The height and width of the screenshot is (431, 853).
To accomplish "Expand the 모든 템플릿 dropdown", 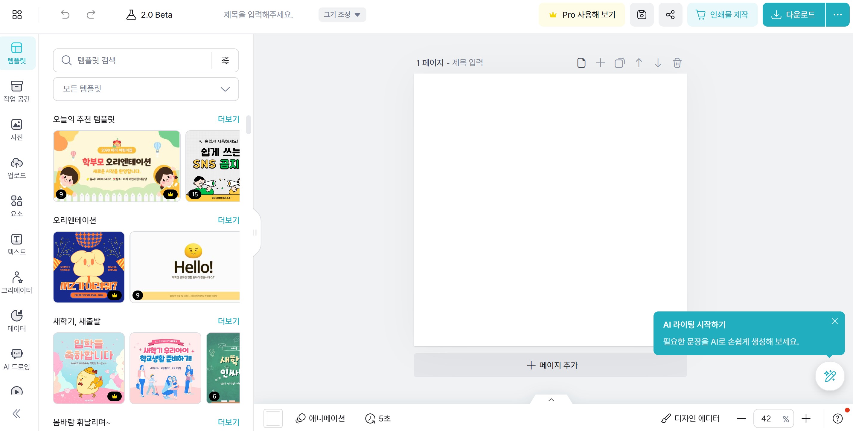I will pos(146,89).
